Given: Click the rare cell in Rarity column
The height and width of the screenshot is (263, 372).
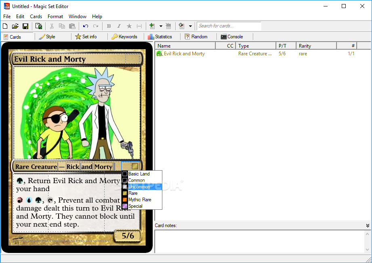Looking at the screenshot, I should (303, 54).
